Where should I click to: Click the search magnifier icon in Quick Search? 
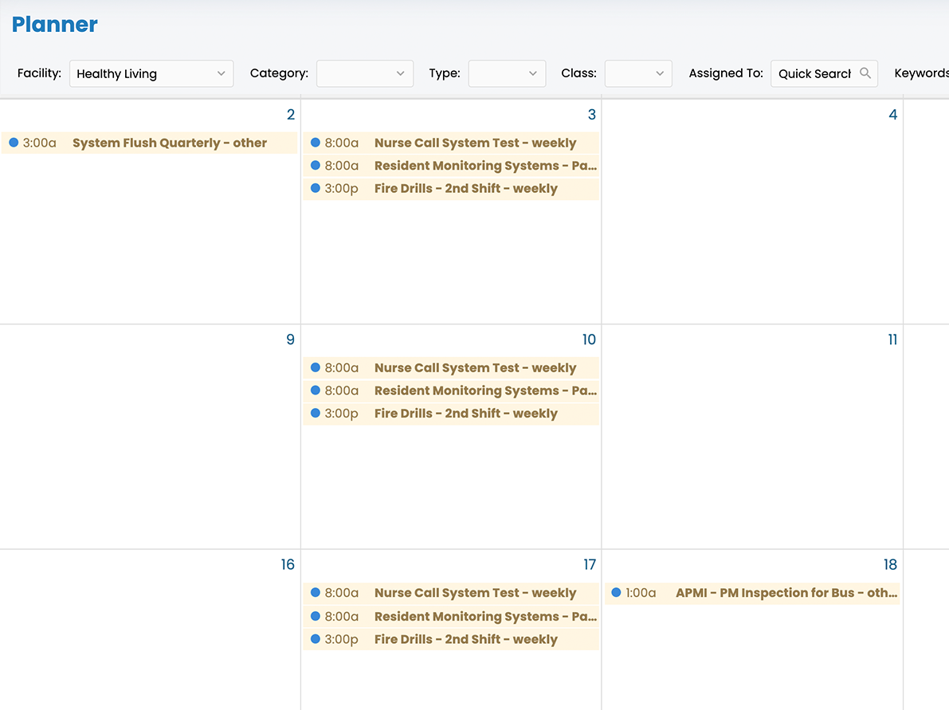click(866, 73)
